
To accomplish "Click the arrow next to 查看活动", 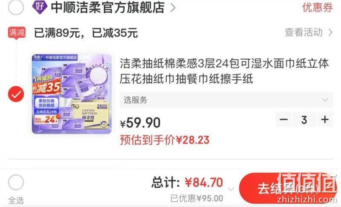I will click(330, 32).
